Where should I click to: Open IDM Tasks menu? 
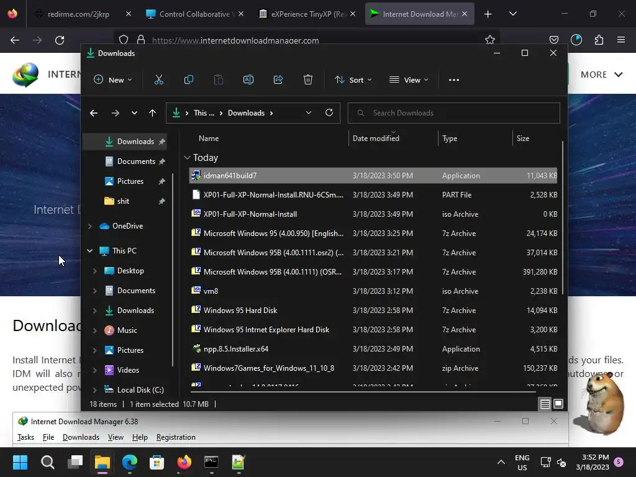pyautogui.click(x=25, y=437)
